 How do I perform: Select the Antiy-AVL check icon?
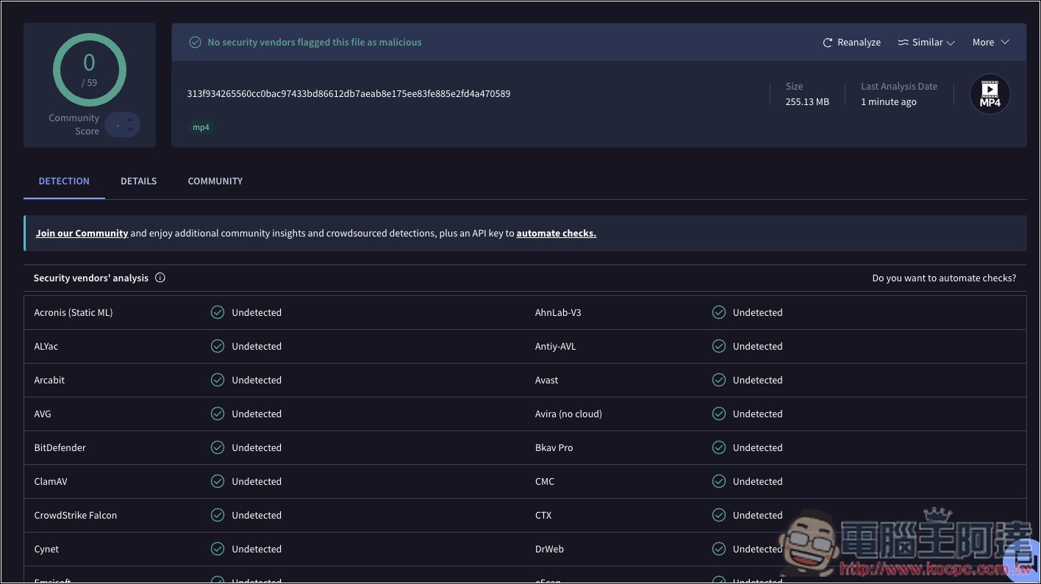pyautogui.click(x=719, y=346)
